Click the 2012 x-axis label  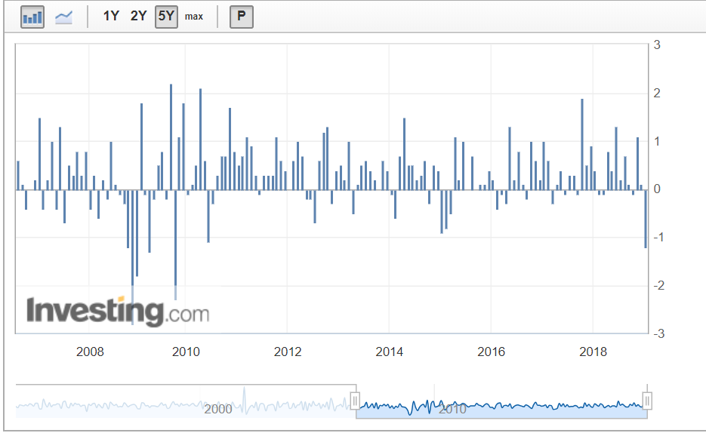287,352
